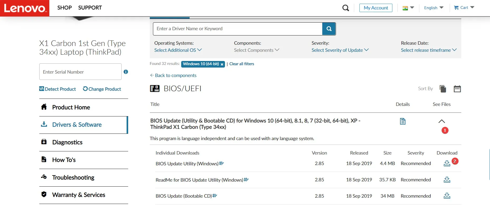Click the Warranty & Services shield icon

coord(44,194)
